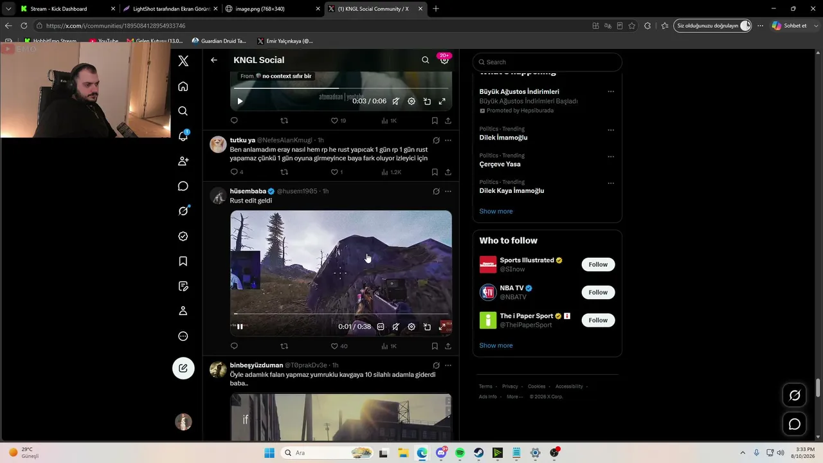Switch to the LightShot browser tab

(x=170, y=9)
